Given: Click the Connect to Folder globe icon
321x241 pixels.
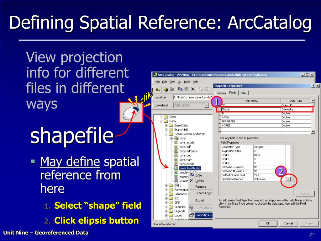Looking at the screenshot, I should pyautogui.click(x=166, y=89).
